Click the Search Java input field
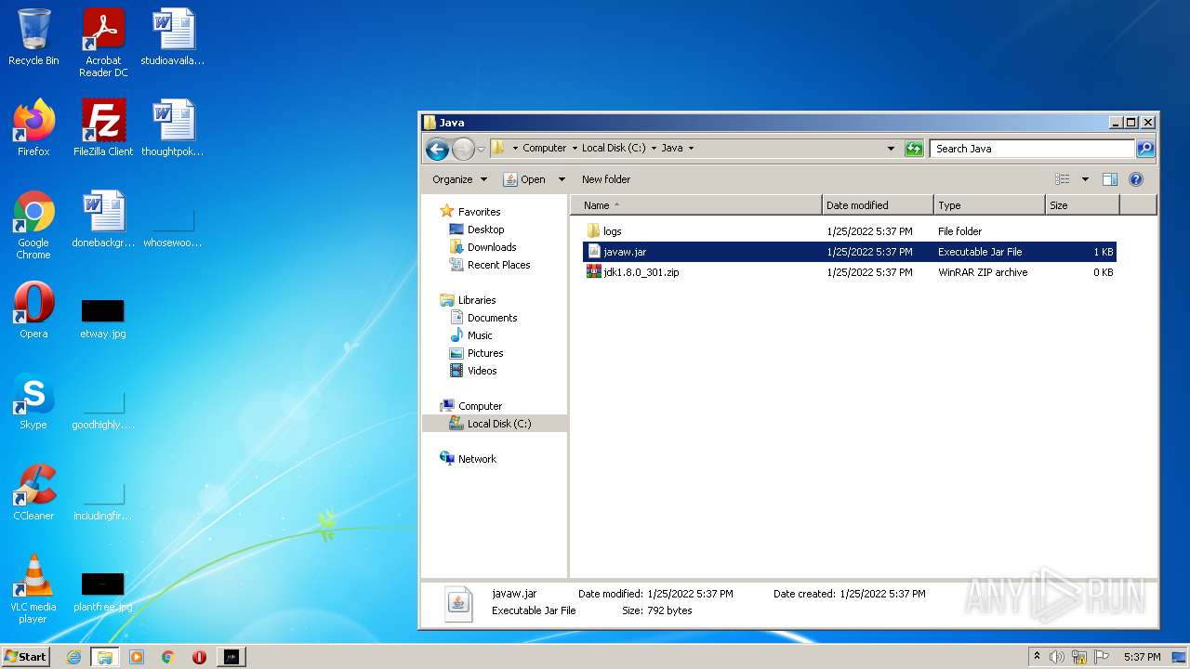The width and height of the screenshot is (1190, 669). tap(1030, 149)
